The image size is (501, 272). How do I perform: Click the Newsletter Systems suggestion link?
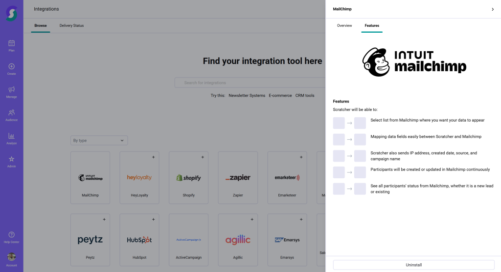[247, 96]
